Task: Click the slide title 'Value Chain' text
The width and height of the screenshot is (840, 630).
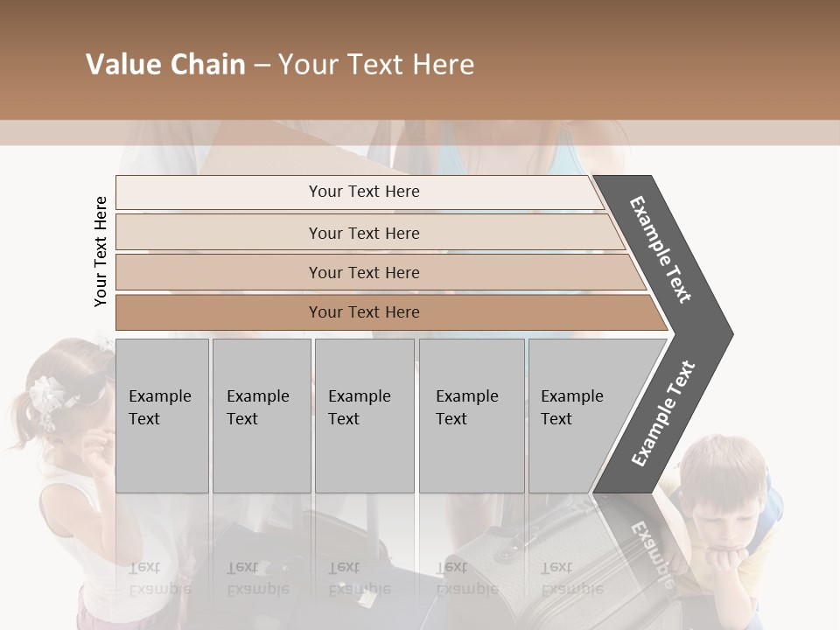Action: 165,65
